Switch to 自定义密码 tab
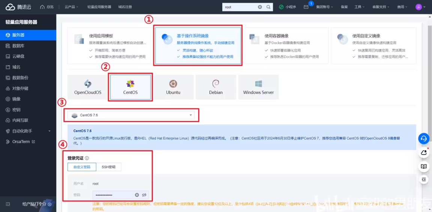The height and width of the screenshot is (212, 432). click(x=82, y=167)
